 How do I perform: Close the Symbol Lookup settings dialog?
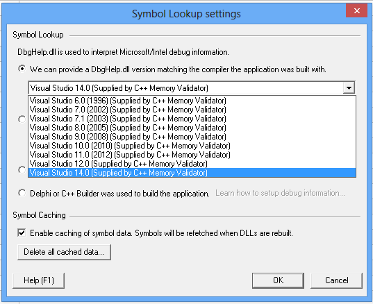click(x=356, y=11)
